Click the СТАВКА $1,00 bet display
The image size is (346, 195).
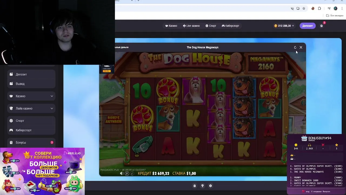tap(184, 173)
